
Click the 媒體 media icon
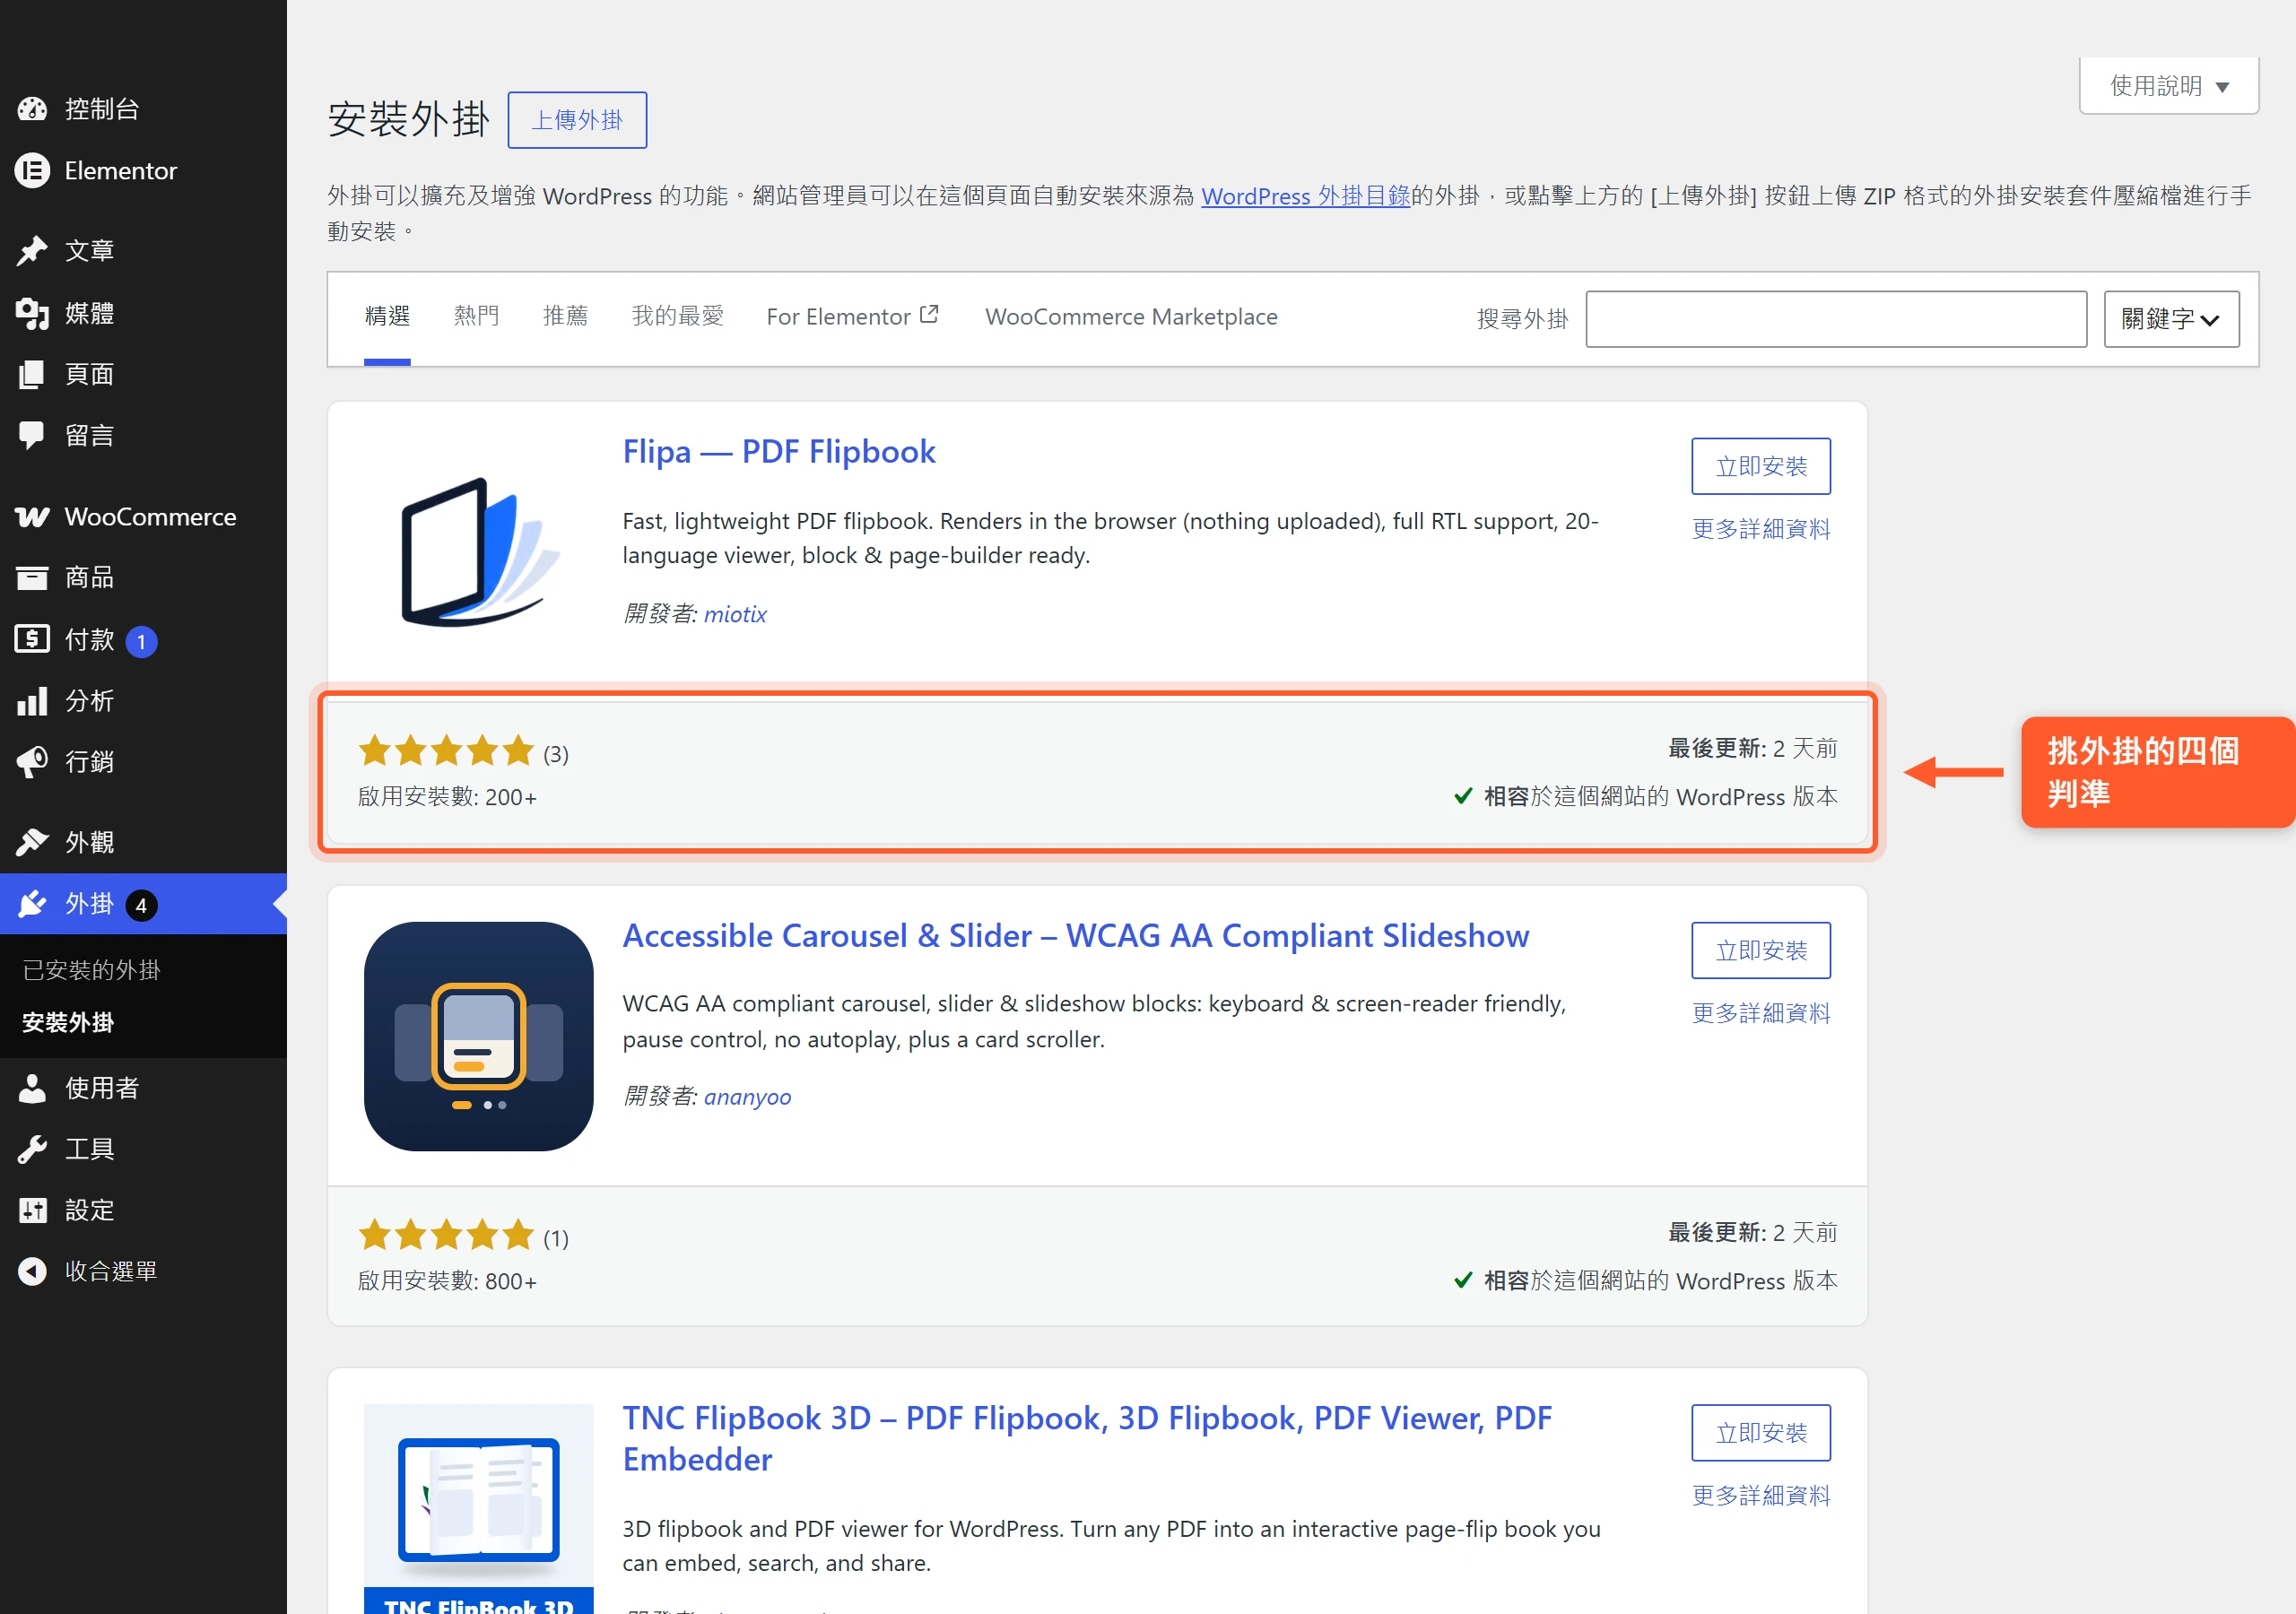click(32, 313)
